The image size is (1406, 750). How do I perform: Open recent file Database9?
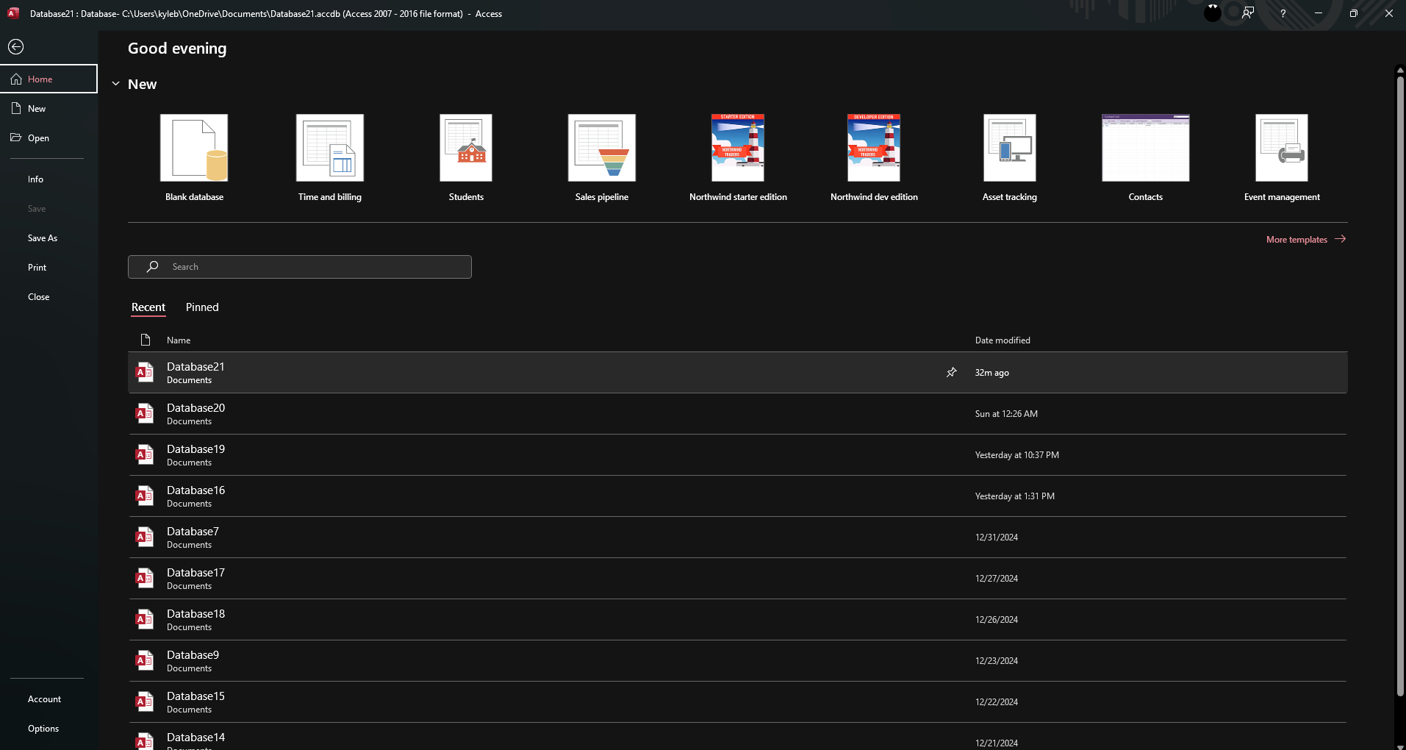pyautogui.click(x=737, y=661)
